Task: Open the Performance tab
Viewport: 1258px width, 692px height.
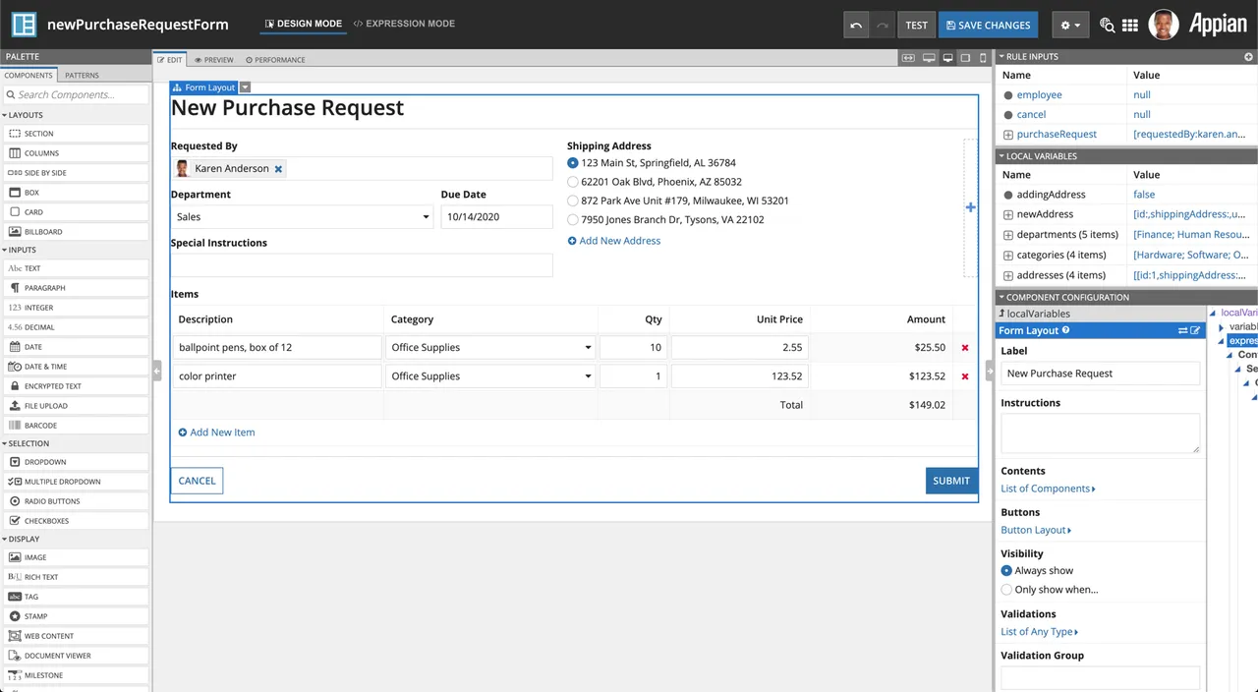Action: coord(275,60)
